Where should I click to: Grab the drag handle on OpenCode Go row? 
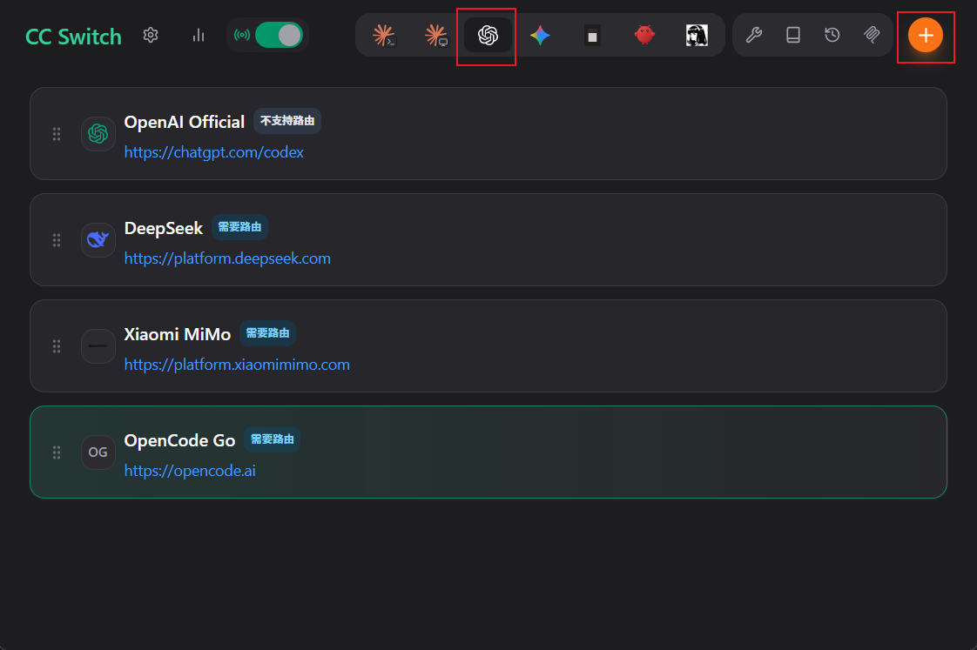[x=57, y=452]
